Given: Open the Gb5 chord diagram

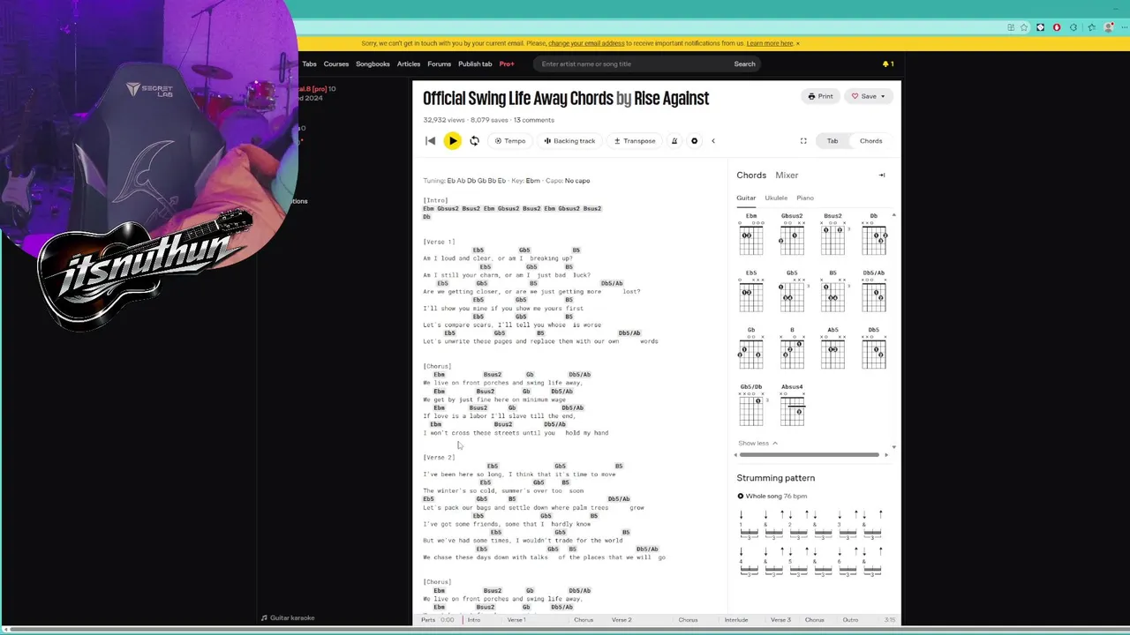Looking at the screenshot, I should click(x=792, y=291).
